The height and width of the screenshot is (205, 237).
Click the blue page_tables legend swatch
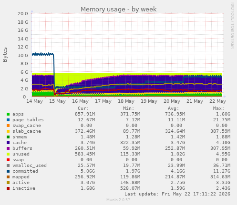(x=8, y=120)
